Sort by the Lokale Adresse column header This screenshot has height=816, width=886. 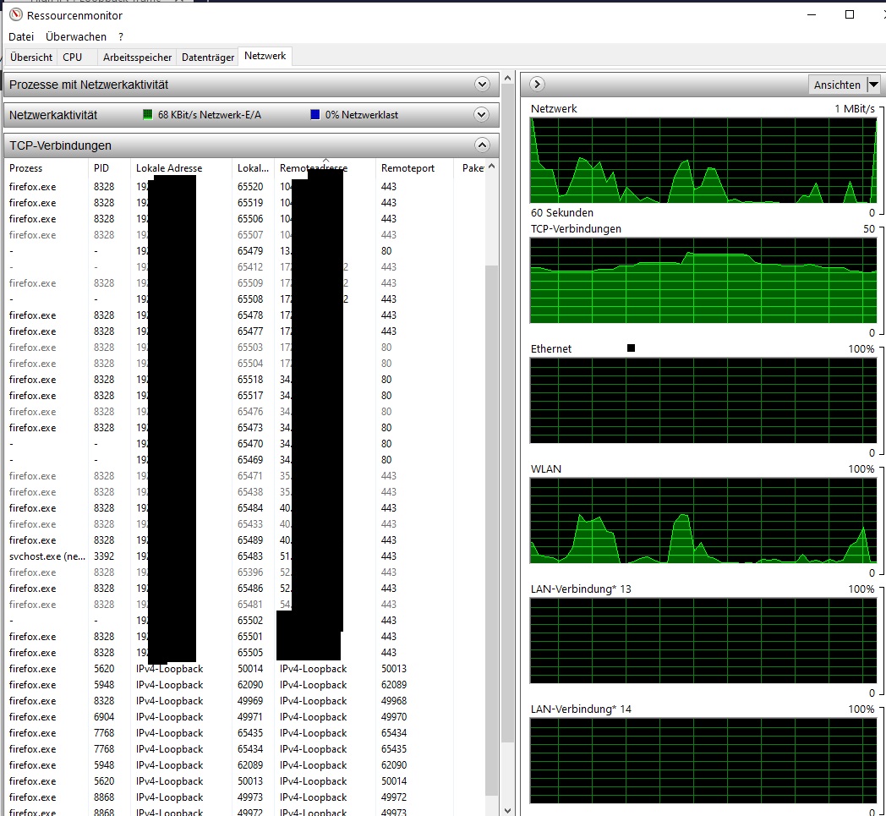tap(169, 167)
